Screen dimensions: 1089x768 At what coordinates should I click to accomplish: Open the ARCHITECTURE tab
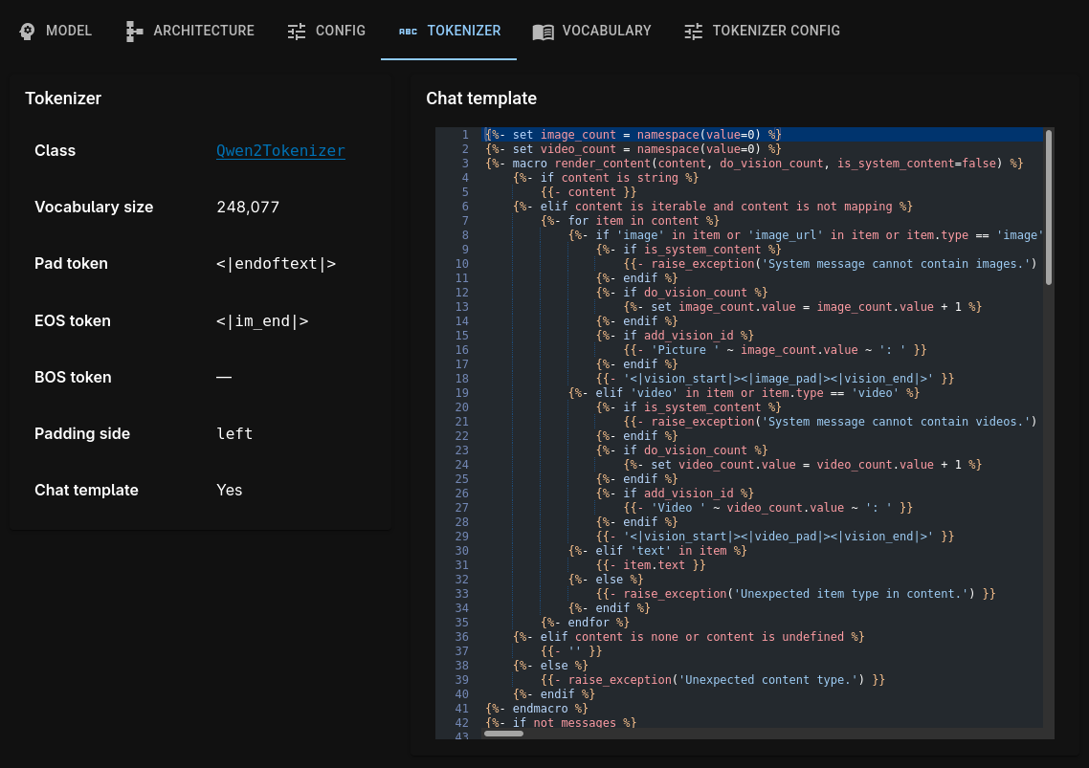tap(190, 31)
